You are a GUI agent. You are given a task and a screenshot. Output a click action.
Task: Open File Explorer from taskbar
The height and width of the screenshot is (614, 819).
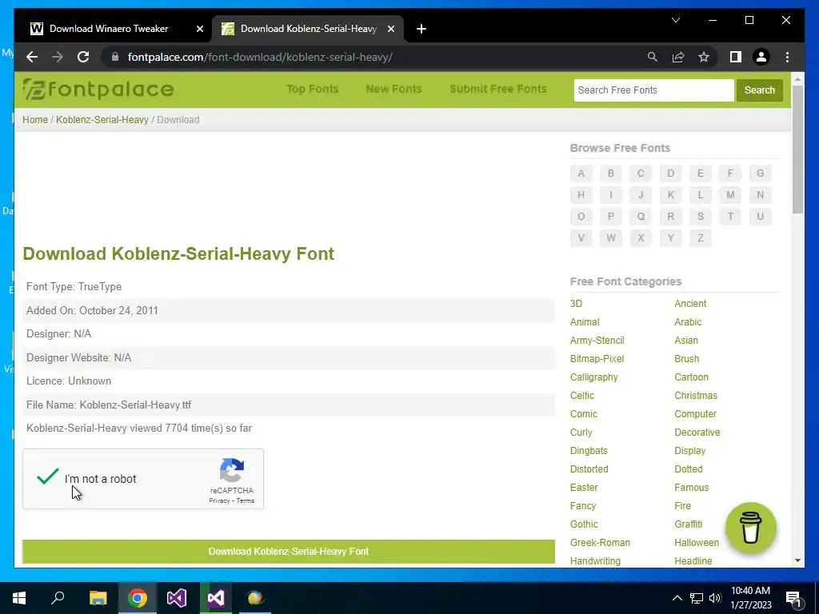click(98, 598)
